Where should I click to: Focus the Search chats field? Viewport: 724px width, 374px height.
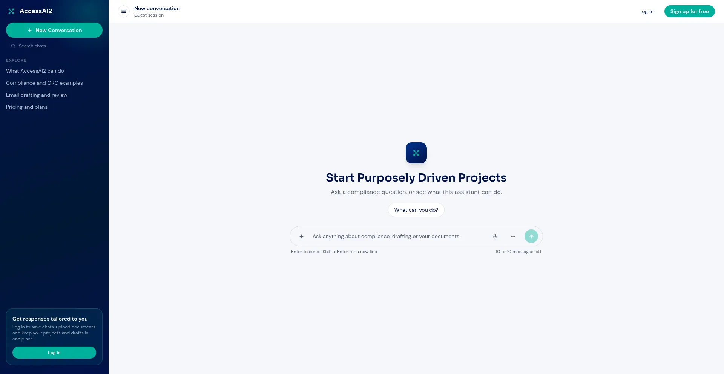pos(54,46)
